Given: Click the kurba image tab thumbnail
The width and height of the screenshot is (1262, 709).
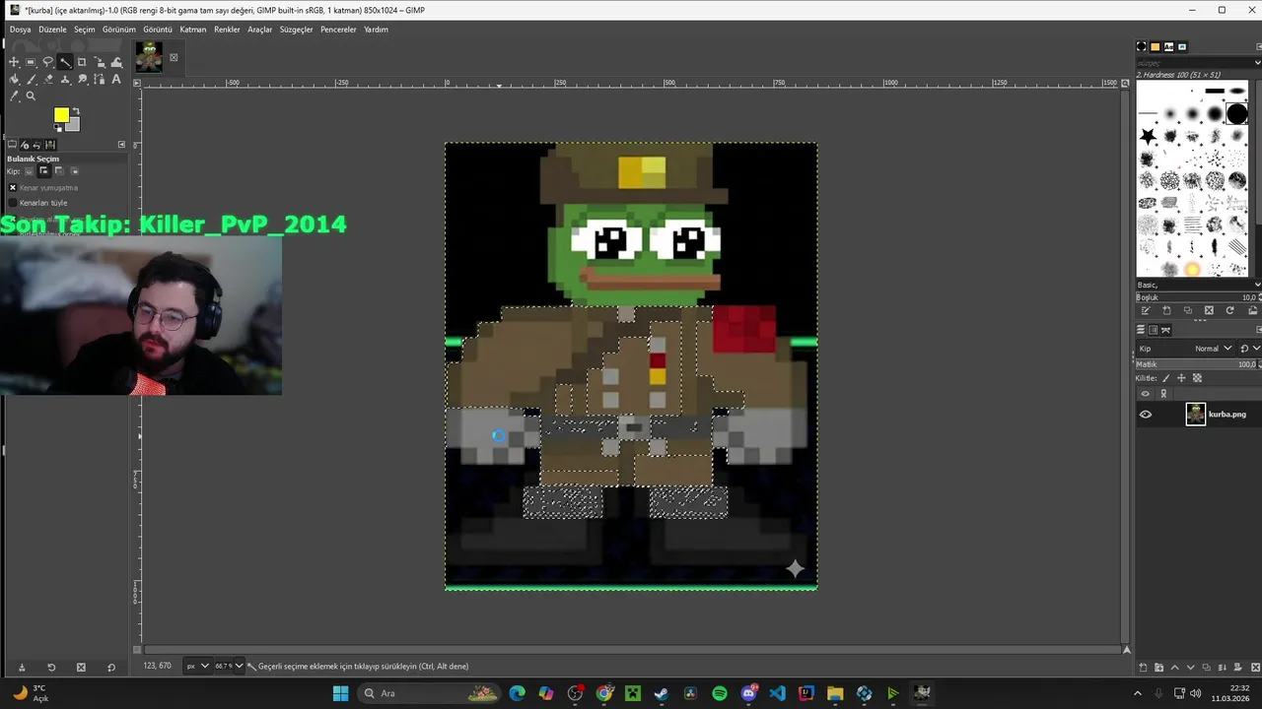Looking at the screenshot, I should (149, 56).
